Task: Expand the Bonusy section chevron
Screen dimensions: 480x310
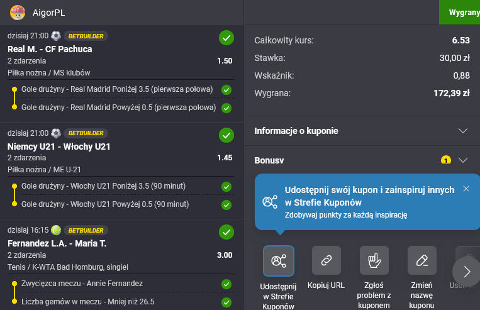Action: 463,160
